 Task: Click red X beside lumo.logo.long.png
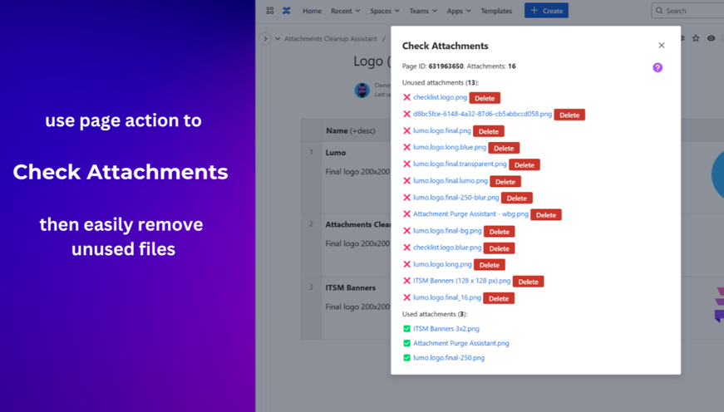click(406, 264)
